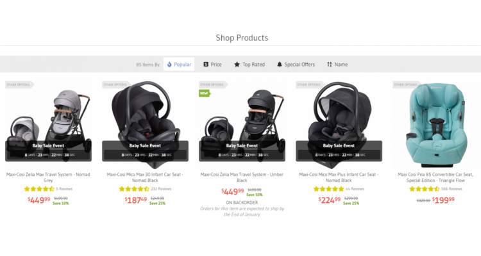Open Other Options tag on Zelia Nomad Grey
The width and height of the screenshot is (481, 256).
pyautogui.click(x=19, y=85)
